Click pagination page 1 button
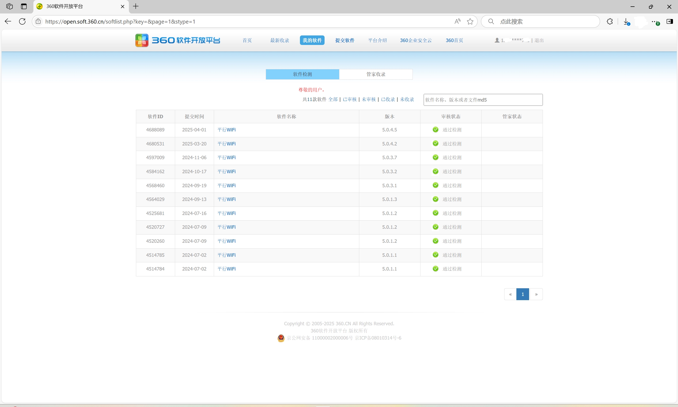The width and height of the screenshot is (678, 407). coord(522,294)
